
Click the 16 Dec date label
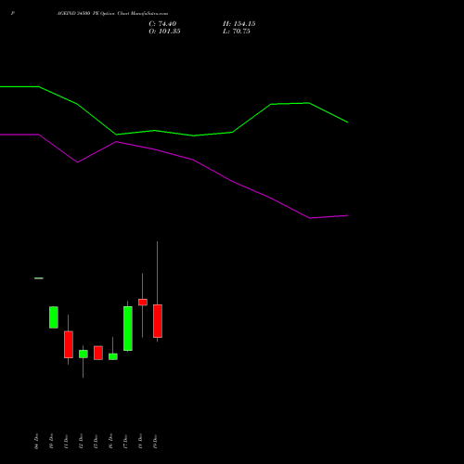[110, 441]
